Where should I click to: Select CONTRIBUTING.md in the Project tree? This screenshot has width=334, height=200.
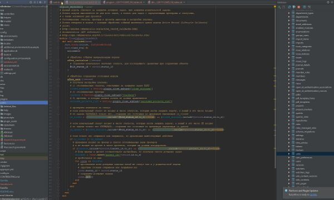coord(10,177)
